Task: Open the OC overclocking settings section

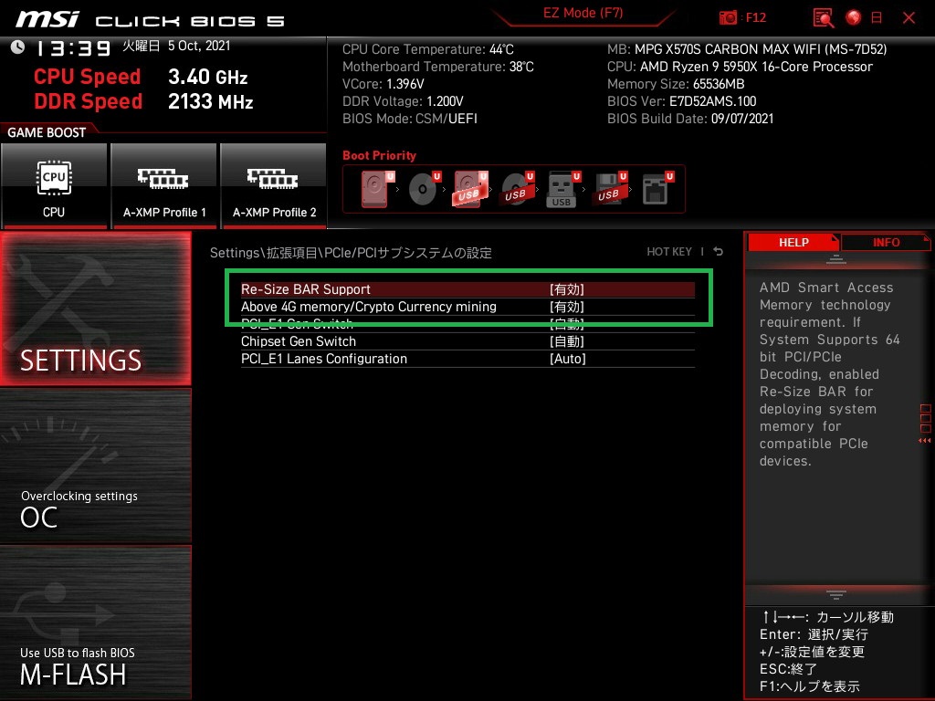Action: tap(96, 466)
